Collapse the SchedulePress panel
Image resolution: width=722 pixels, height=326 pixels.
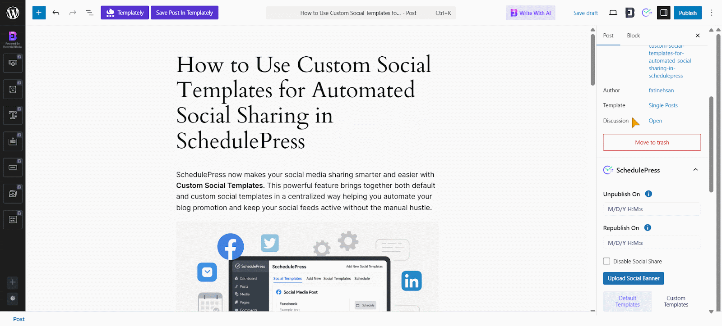695,170
